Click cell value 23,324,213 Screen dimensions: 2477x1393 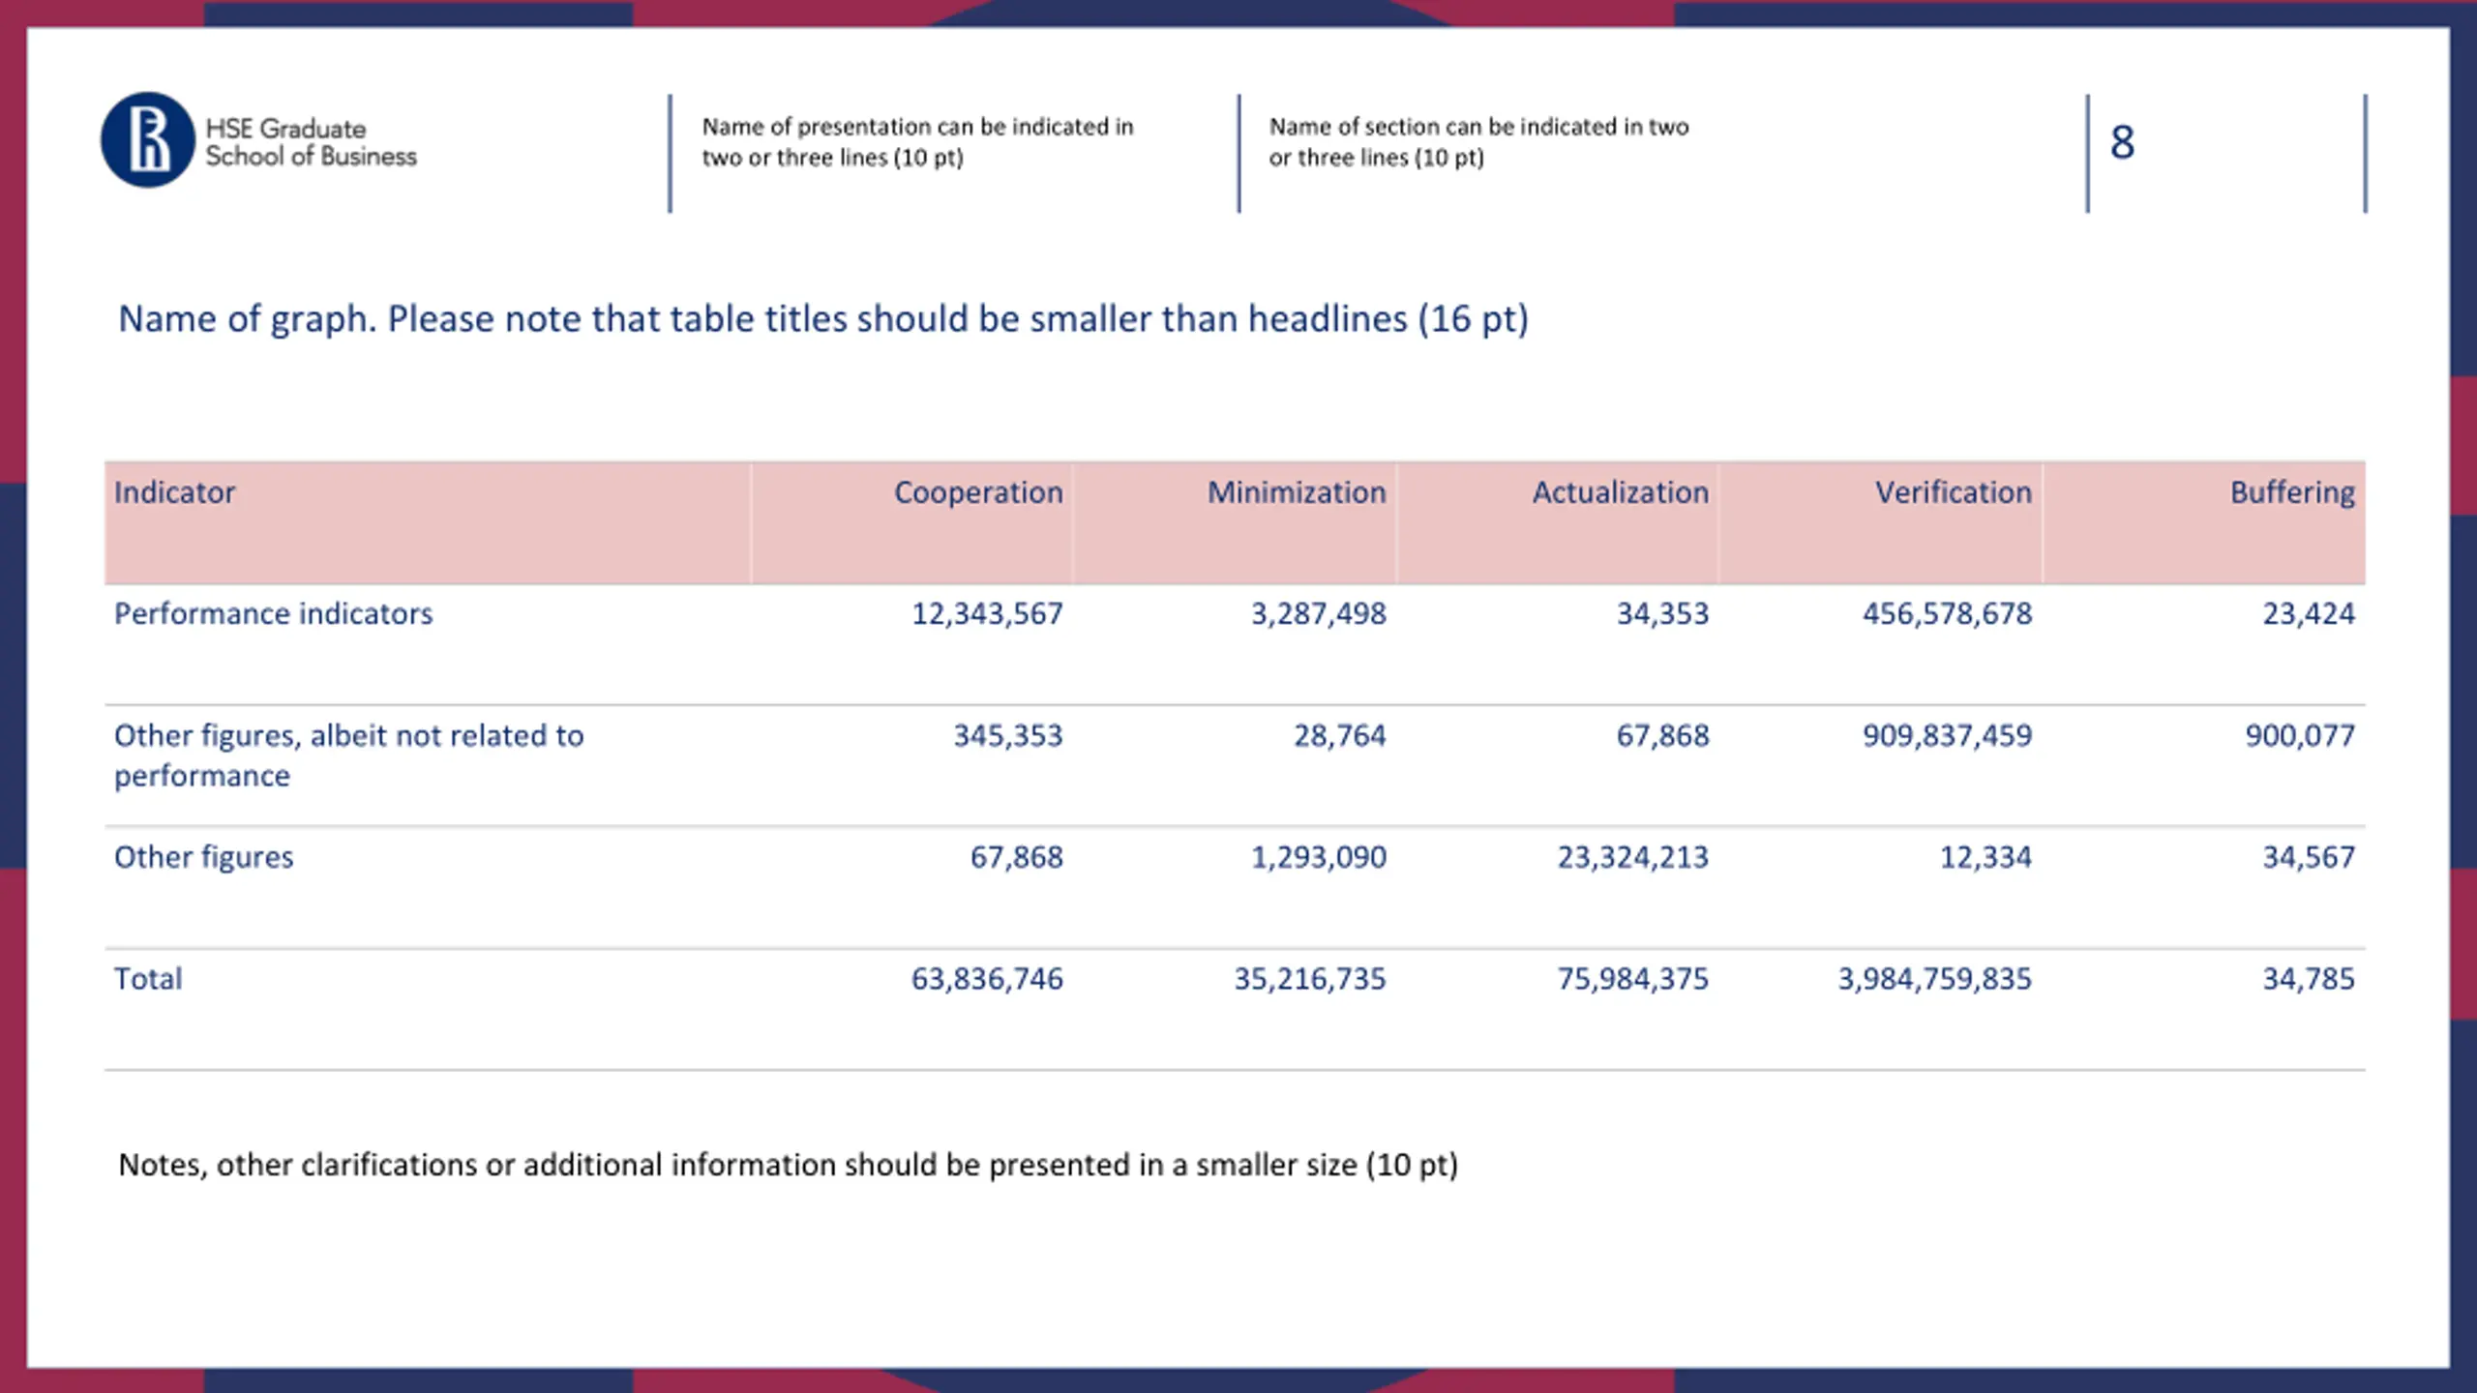[1632, 858]
